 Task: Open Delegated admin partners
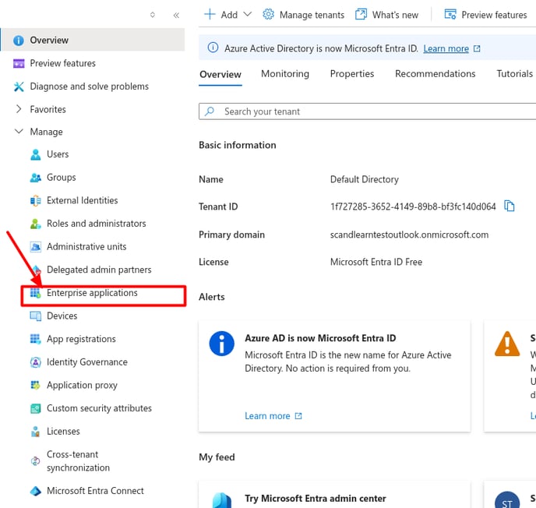tap(99, 270)
